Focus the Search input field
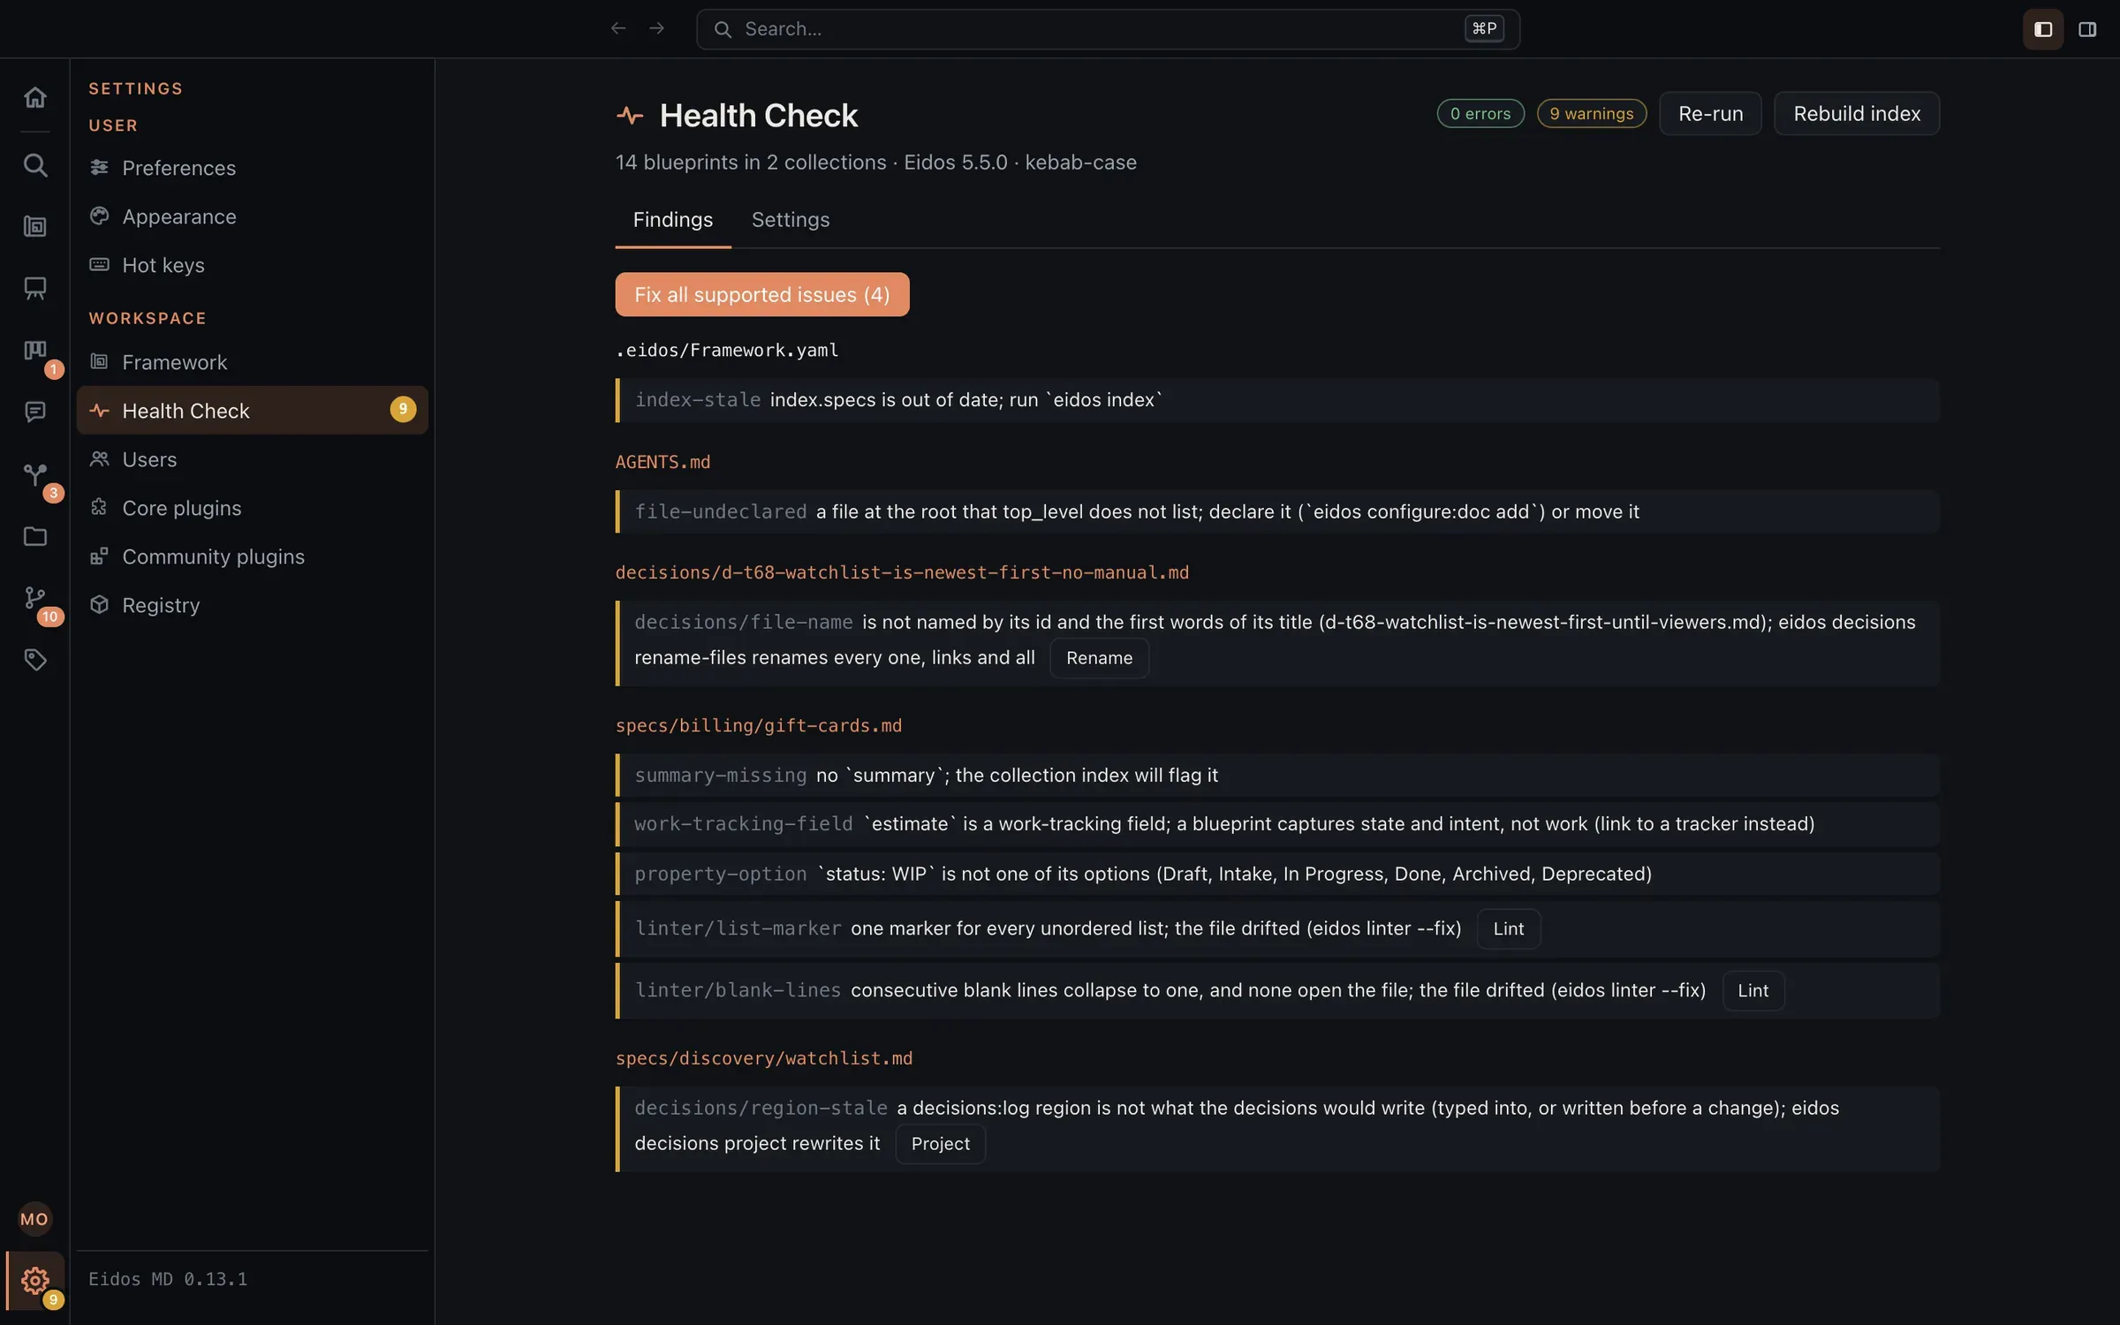 (1108, 29)
